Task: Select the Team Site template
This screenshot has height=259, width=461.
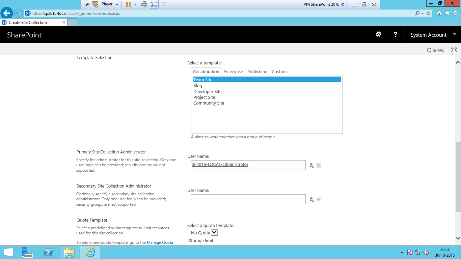Action: click(x=267, y=80)
